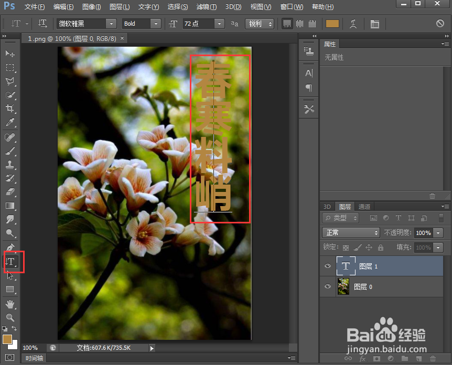
Task: Select the Move tool
Action: pyautogui.click(x=10, y=53)
